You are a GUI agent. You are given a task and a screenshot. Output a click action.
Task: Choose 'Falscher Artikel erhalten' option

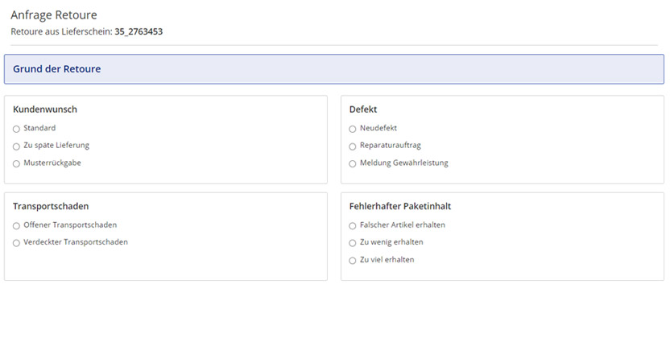point(352,226)
